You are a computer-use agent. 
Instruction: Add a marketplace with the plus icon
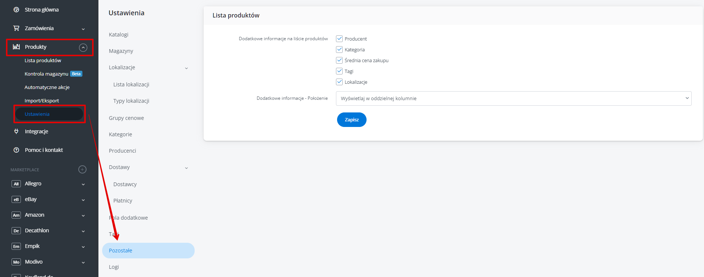82,169
